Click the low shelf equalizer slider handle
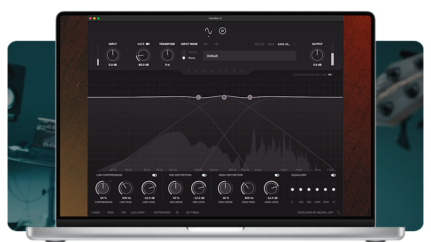Image resolution: width=431 pixels, height=242 pixels. point(293,189)
